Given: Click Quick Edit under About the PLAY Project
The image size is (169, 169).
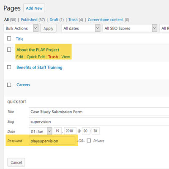Looking at the screenshot, I should tap(36, 57).
